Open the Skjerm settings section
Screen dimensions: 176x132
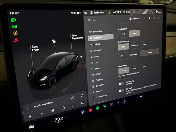tap(96, 74)
